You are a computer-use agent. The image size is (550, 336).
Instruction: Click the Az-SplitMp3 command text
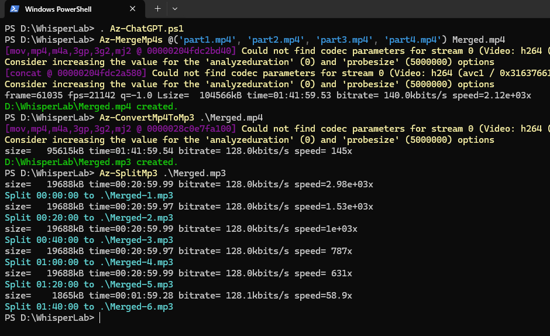[128, 173]
